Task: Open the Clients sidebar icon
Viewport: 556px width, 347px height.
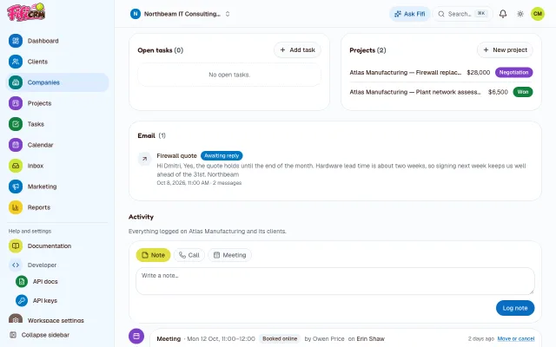Action: 16,62
